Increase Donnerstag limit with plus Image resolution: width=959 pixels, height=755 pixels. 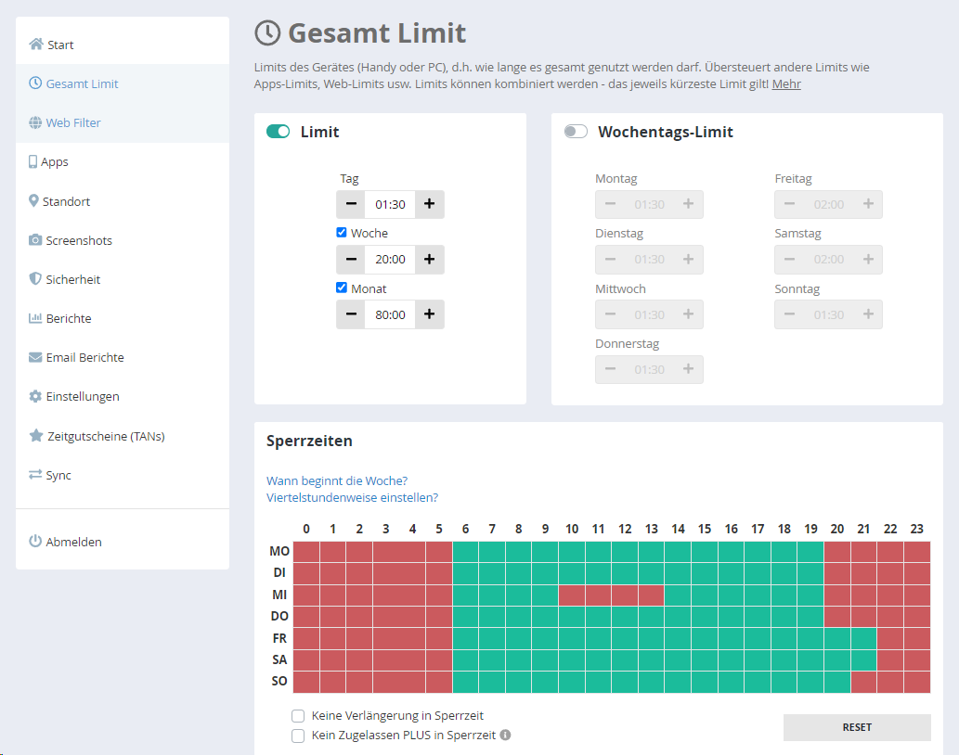pyautogui.click(x=688, y=369)
